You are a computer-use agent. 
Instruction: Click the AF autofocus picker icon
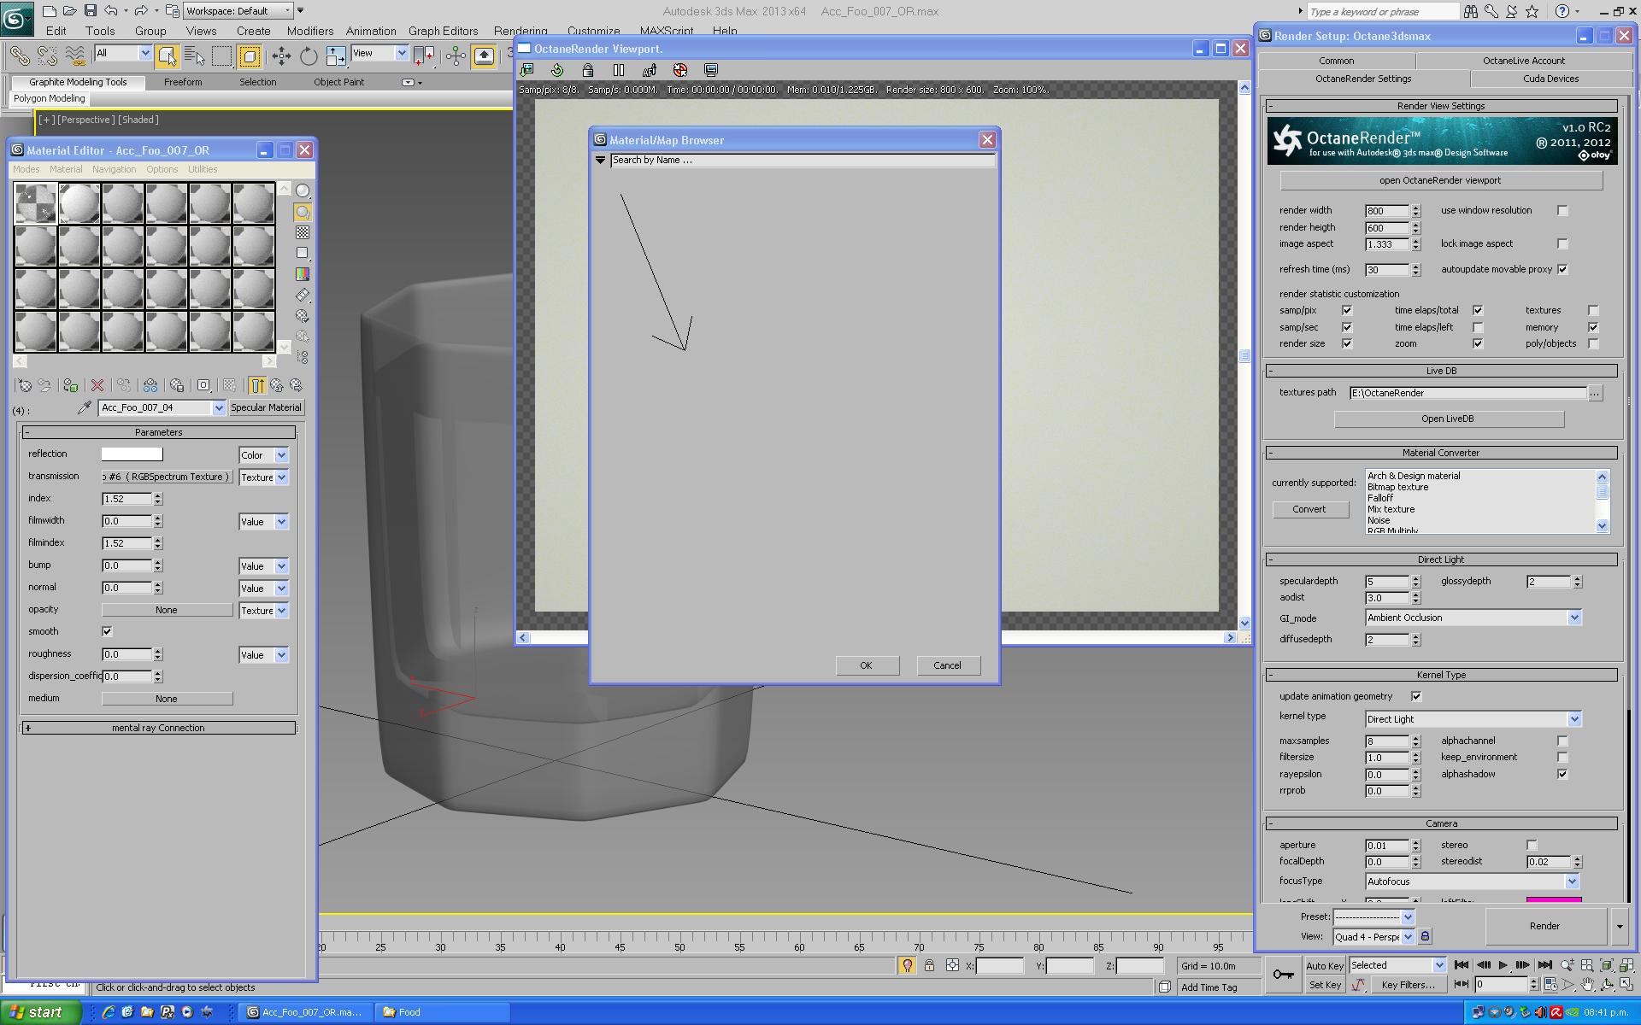650,70
